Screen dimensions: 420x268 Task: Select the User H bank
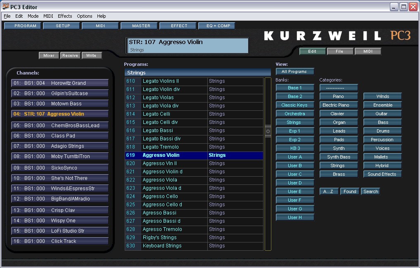[295, 217]
